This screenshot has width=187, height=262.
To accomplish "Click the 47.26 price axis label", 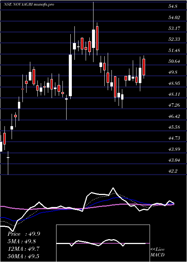I will coord(175,105).
